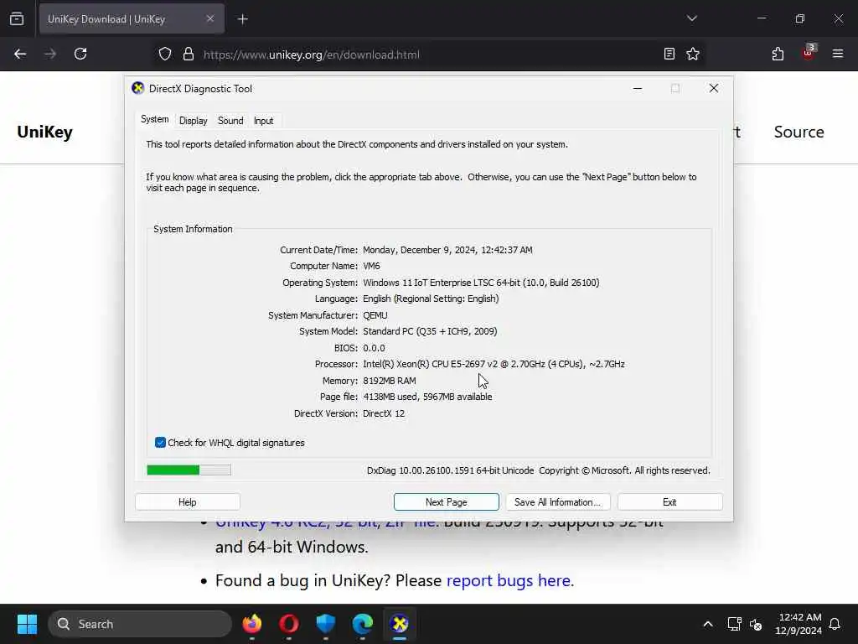Click the UniKey site logo text

click(45, 132)
